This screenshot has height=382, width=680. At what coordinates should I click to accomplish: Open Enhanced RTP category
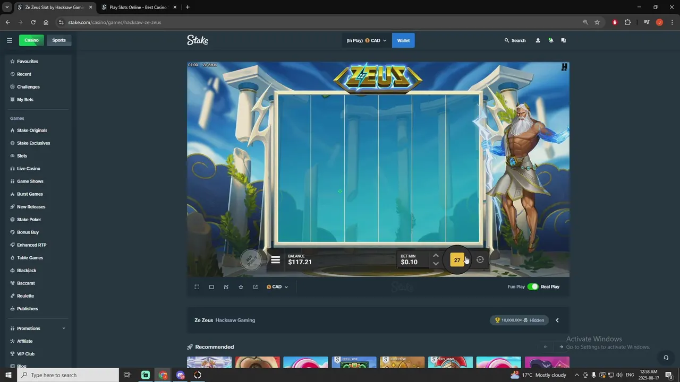click(x=37, y=245)
